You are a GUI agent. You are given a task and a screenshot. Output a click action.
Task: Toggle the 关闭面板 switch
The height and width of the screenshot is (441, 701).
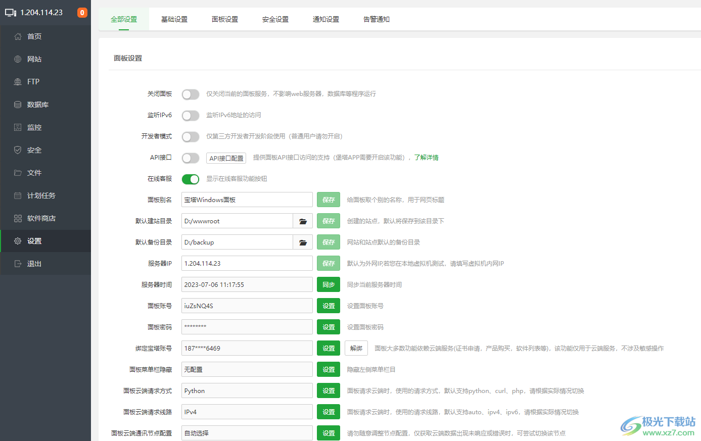(x=191, y=94)
